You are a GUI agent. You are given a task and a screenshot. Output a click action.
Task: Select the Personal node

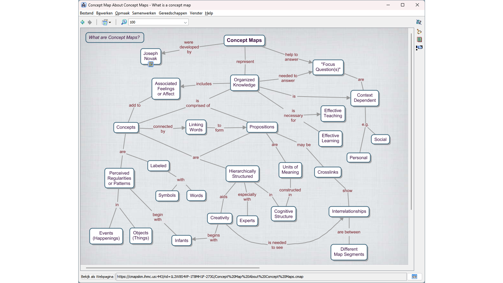click(359, 158)
